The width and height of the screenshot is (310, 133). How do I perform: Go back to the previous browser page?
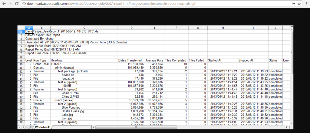[x=4, y=4]
